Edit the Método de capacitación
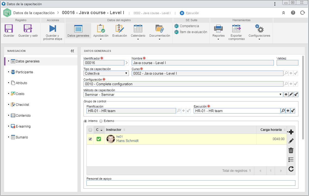The height and width of the screenshot is (196, 309). click(x=291, y=94)
